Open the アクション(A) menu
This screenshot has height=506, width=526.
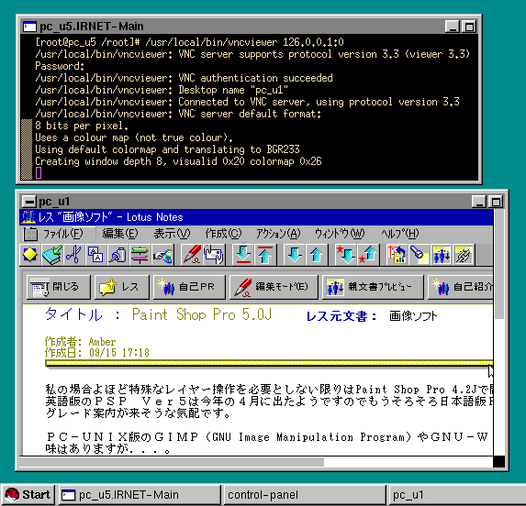click(x=278, y=234)
